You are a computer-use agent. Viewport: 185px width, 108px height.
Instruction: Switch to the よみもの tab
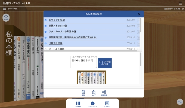107,104
